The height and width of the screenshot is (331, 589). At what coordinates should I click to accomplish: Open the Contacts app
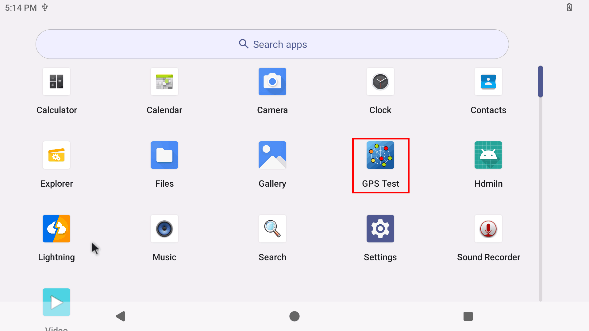(x=488, y=82)
